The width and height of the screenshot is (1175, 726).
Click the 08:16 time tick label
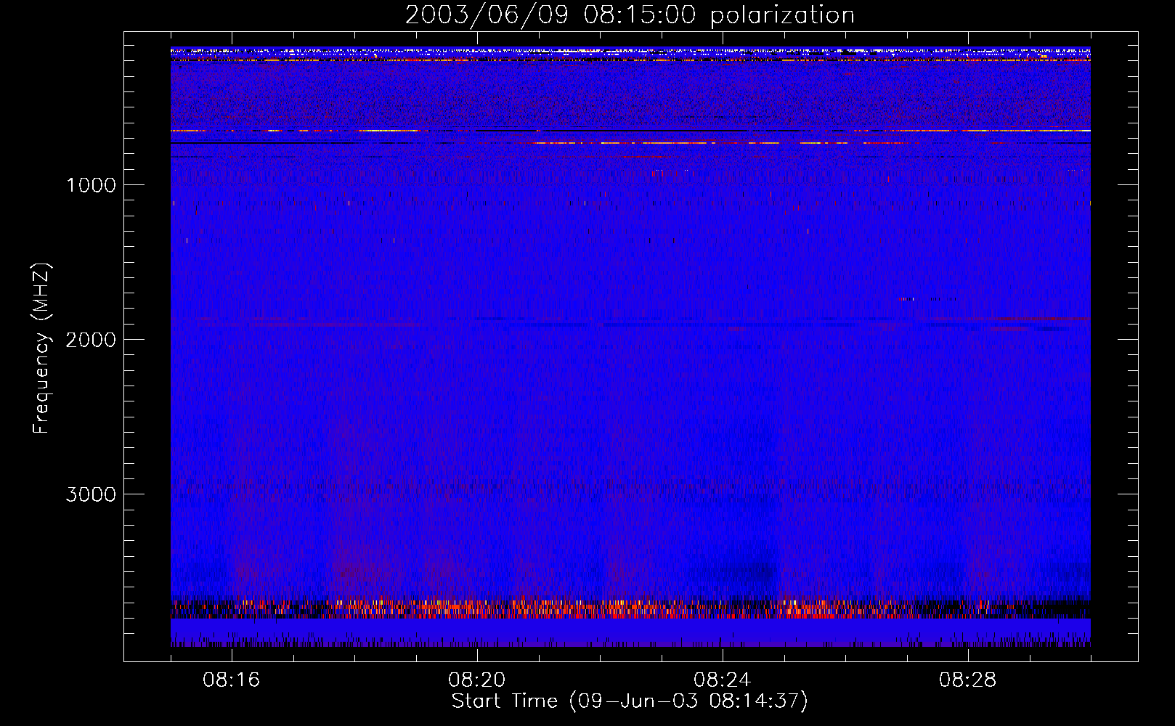232,680
